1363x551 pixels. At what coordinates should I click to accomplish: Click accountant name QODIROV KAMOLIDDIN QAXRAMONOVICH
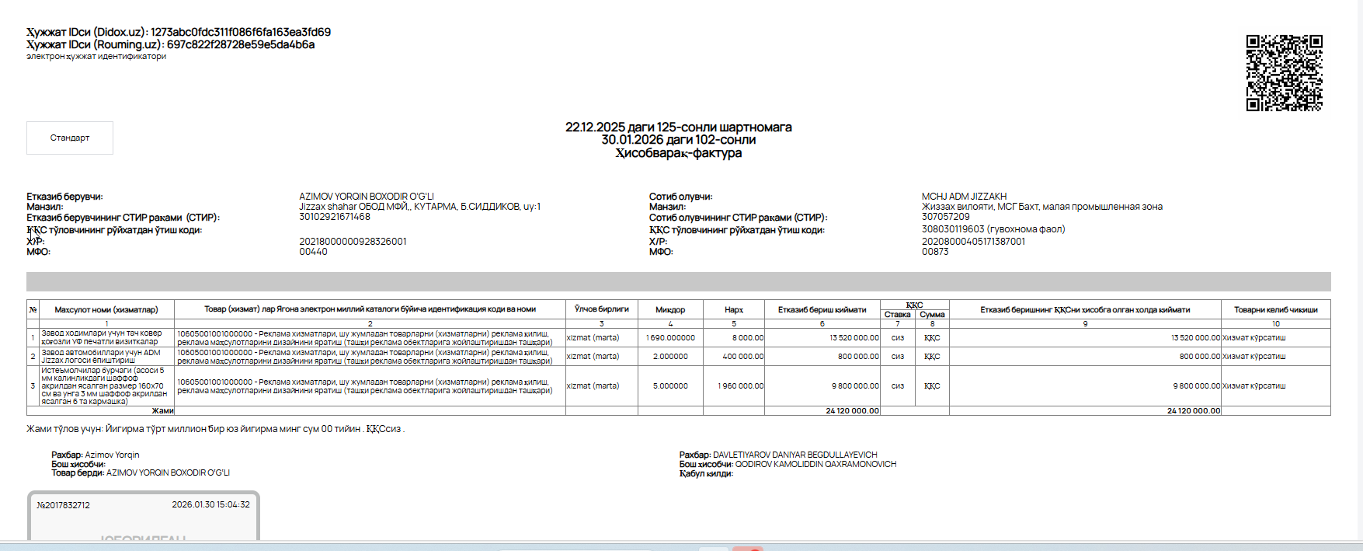(x=815, y=464)
